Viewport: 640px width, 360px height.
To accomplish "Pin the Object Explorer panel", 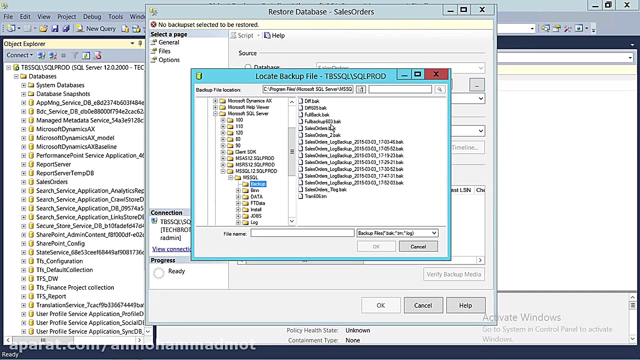I will (140, 43).
